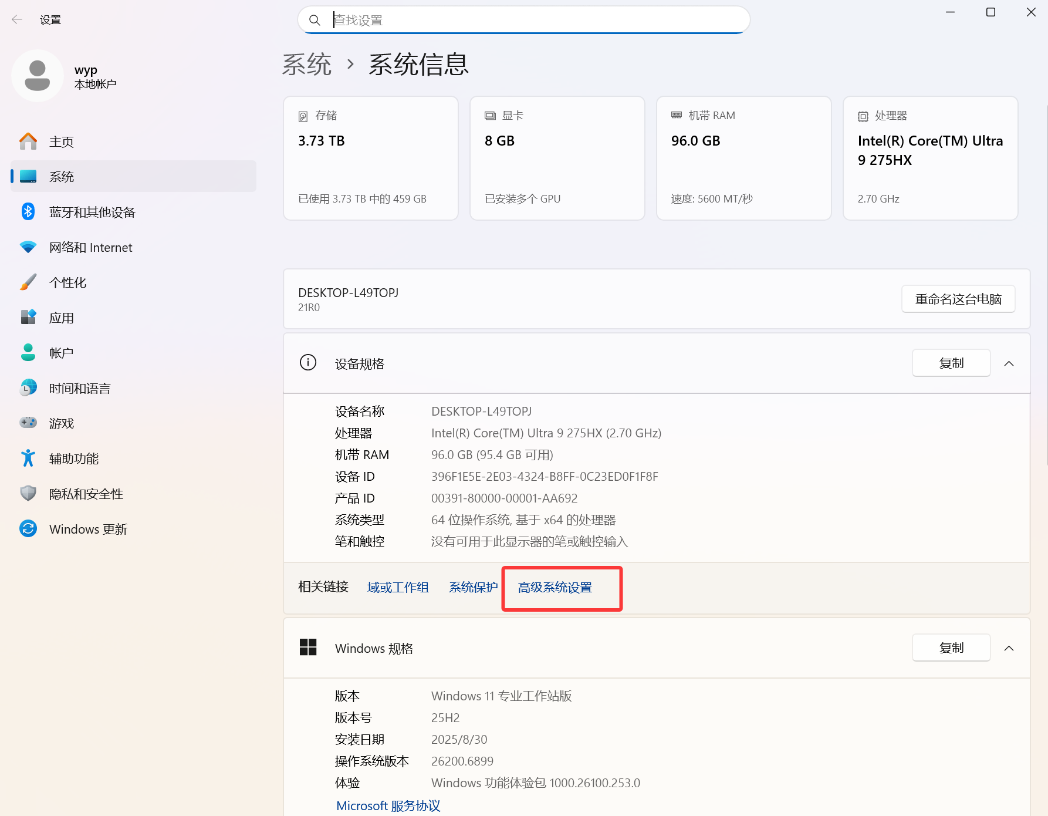Go to Accounts settings
The width and height of the screenshot is (1048, 816).
[61, 353]
